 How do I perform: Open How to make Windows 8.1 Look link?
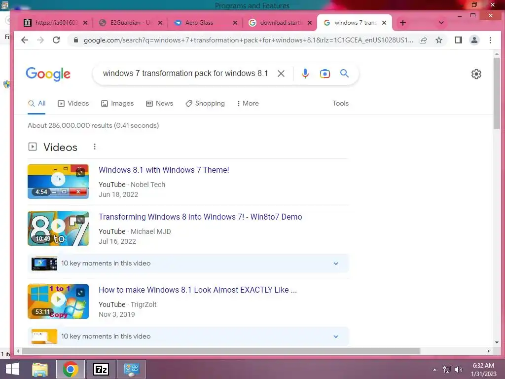coord(198,290)
